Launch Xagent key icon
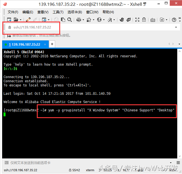 tap(128, 20)
